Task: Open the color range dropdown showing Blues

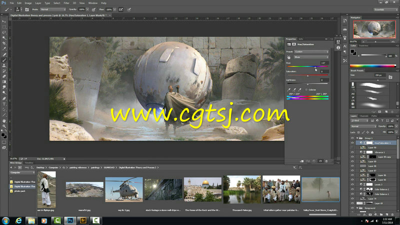Action: coord(311,57)
